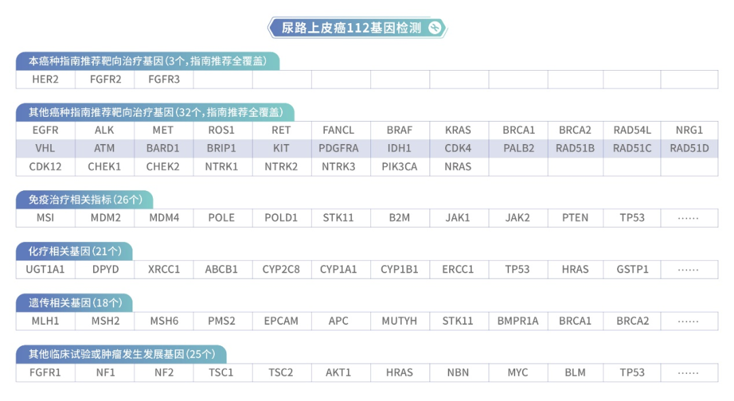Screen dimensions: 734x401
Task: Select the KIT cell
Action: click(x=282, y=148)
